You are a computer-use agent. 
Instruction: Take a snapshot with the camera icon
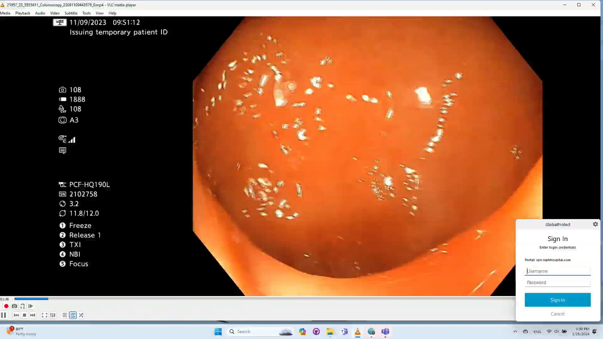(x=14, y=306)
